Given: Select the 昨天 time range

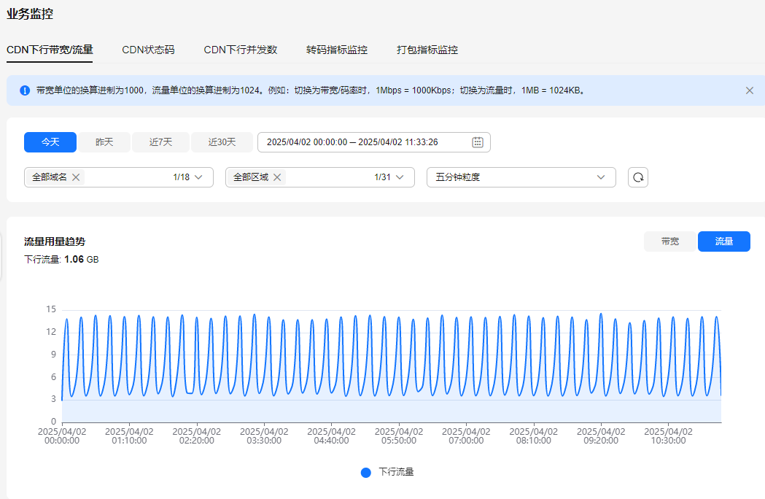Looking at the screenshot, I should click(104, 142).
